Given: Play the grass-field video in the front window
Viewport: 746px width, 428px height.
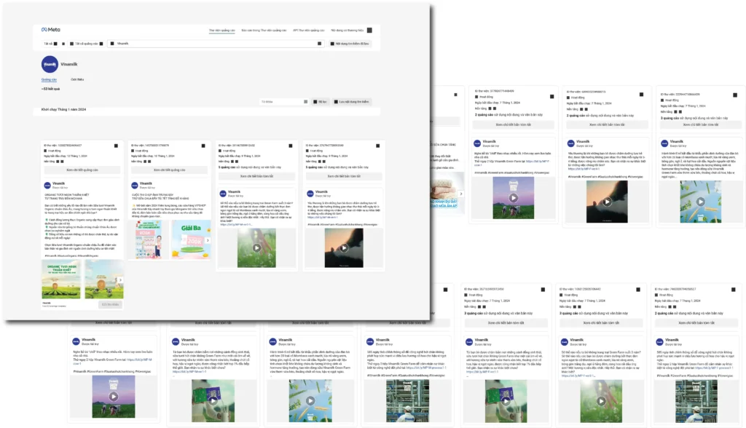Looking at the screenshot, I should coord(256,247).
